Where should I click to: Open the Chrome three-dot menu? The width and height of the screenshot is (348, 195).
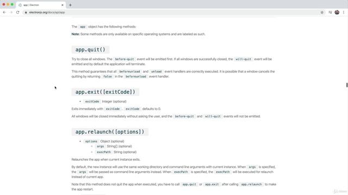[344, 12]
